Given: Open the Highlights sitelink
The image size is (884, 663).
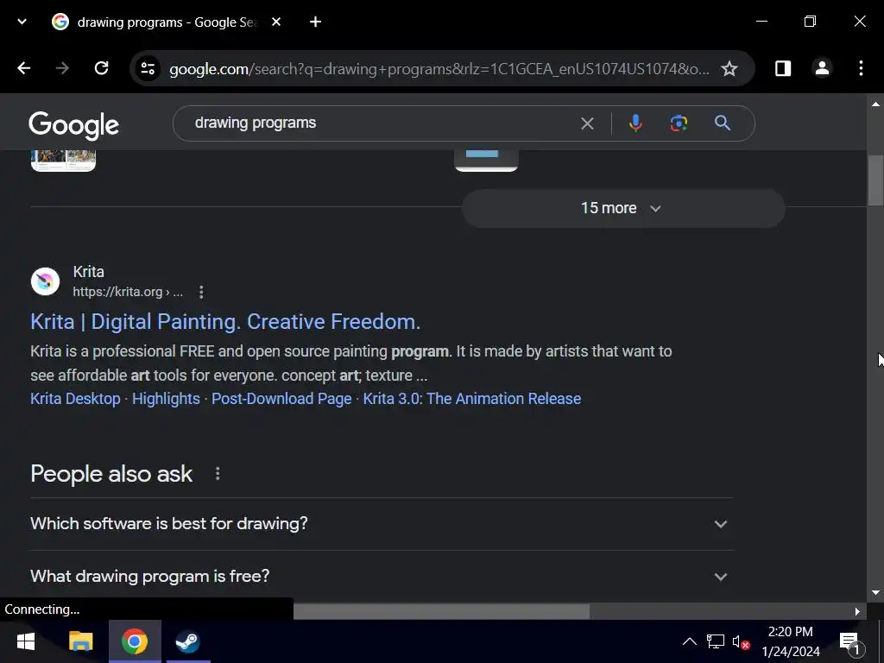Looking at the screenshot, I should click(x=166, y=399).
